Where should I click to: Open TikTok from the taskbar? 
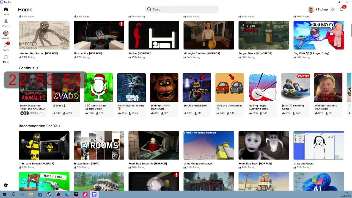click(85, 194)
